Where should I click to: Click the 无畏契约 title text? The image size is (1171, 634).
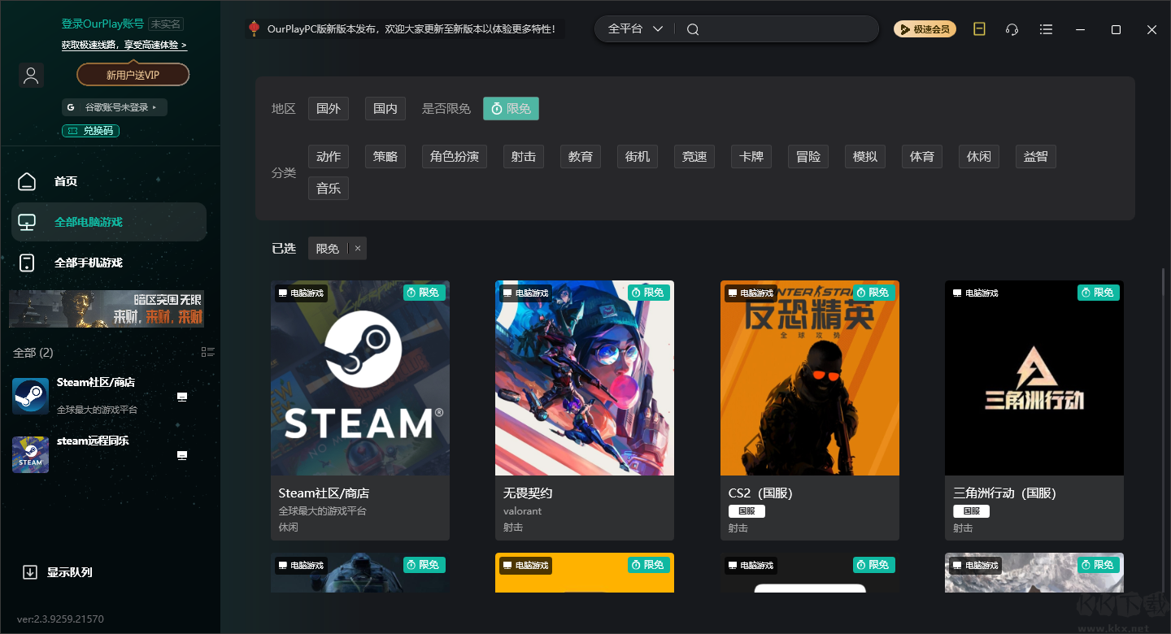[x=528, y=493]
